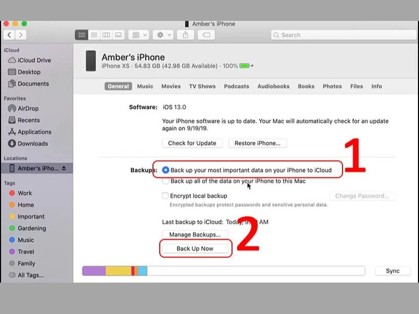419x314 pixels.
Task: Switch to gallery view in toolbar
Action: [118, 35]
